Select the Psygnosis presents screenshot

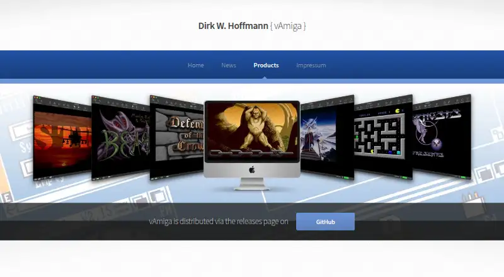pyautogui.click(x=442, y=136)
